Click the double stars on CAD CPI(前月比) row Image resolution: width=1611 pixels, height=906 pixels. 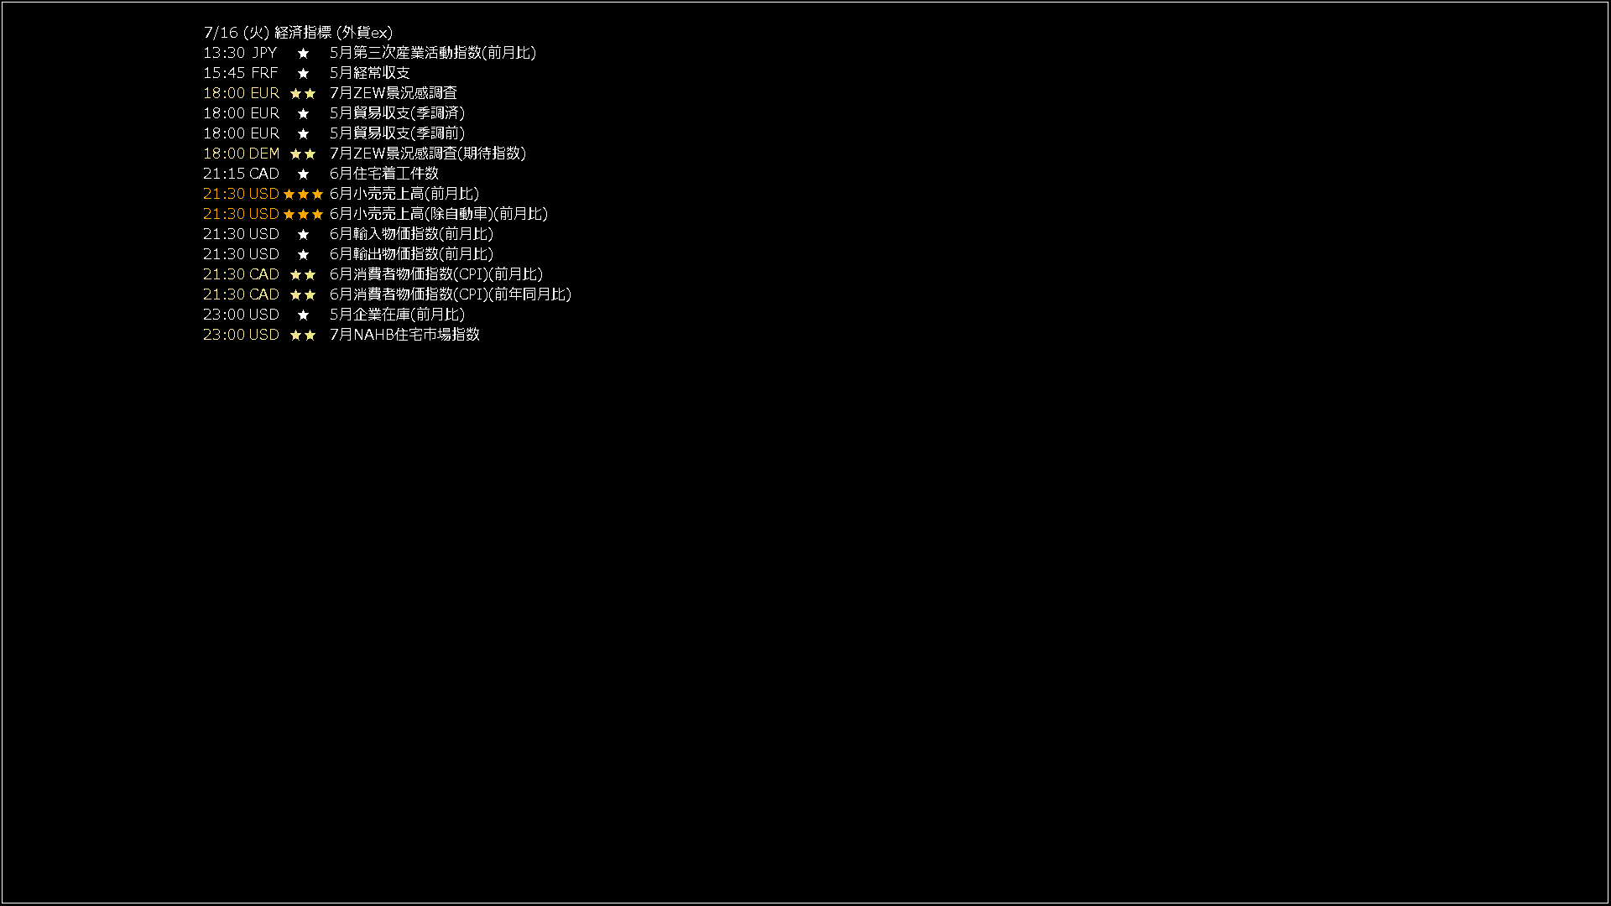click(x=303, y=274)
